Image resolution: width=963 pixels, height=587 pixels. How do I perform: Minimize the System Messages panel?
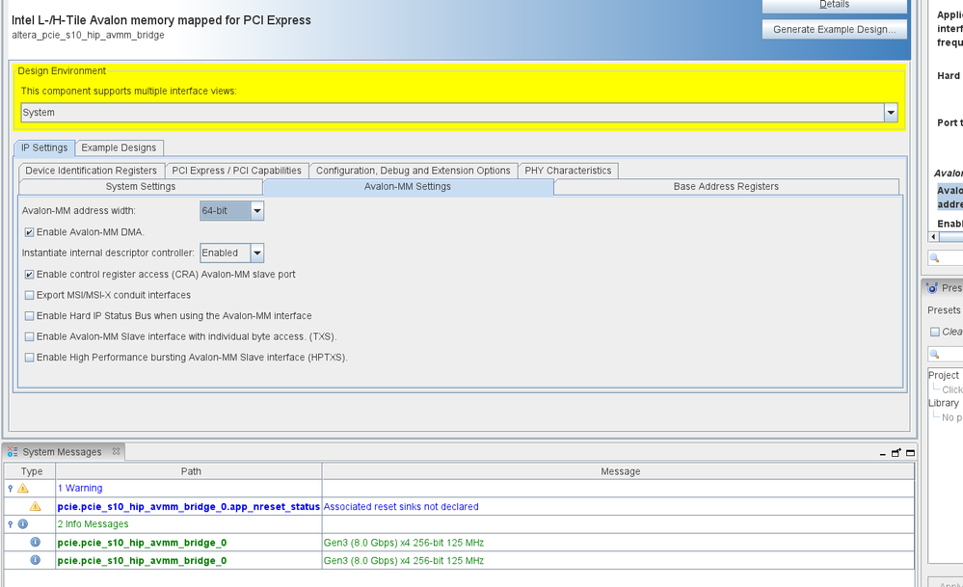pos(881,452)
